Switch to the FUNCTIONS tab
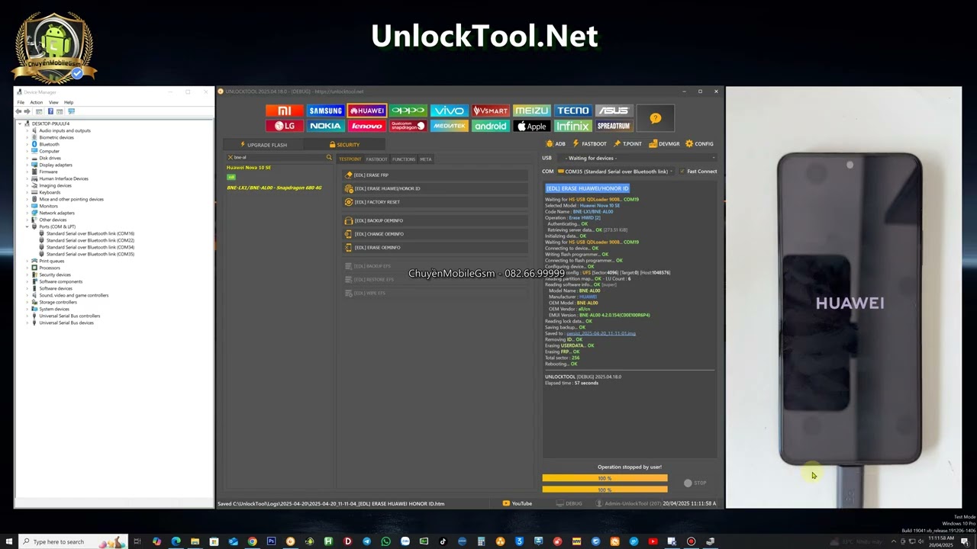Viewport: 977px width, 549px height. (x=404, y=159)
